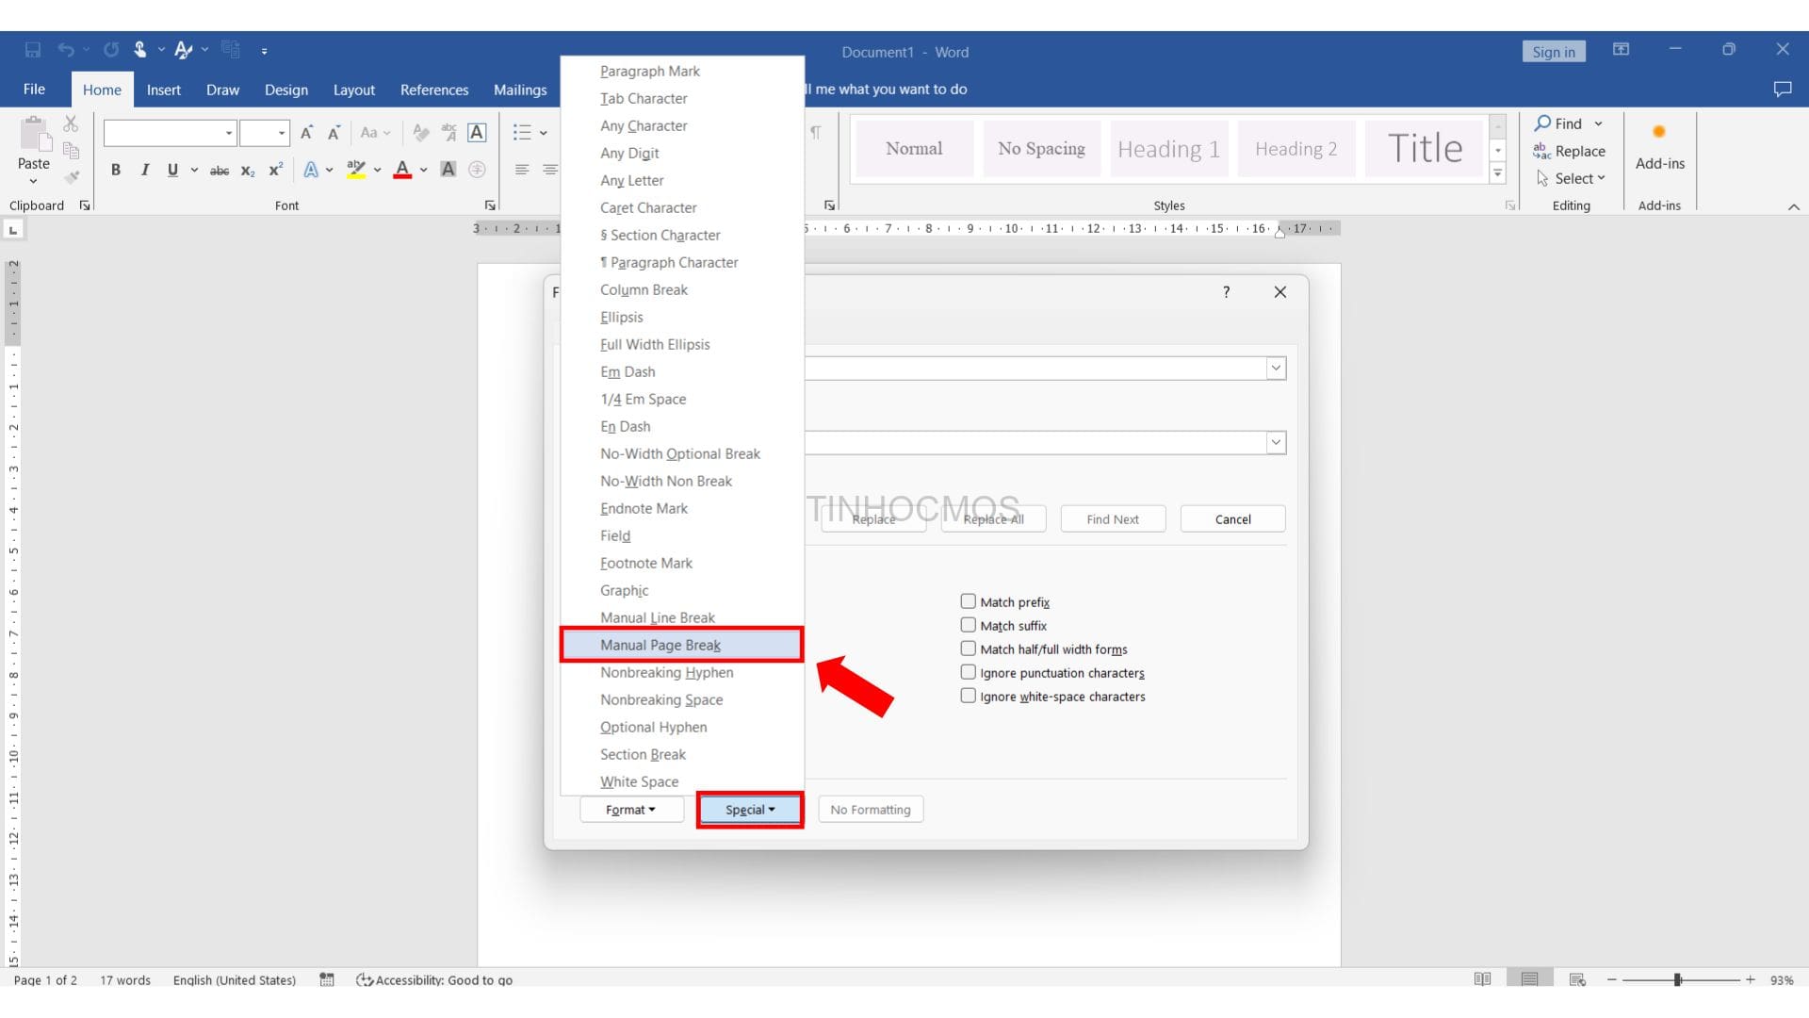The image size is (1809, 1018).
Task: Select the Italic formatting icon
Action: tap(143, 169)
